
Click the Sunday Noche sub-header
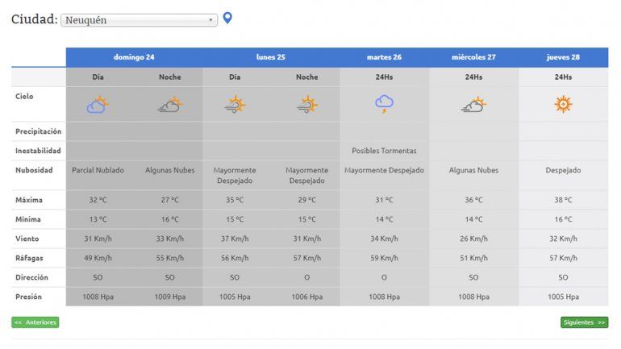tap(169, 77)
